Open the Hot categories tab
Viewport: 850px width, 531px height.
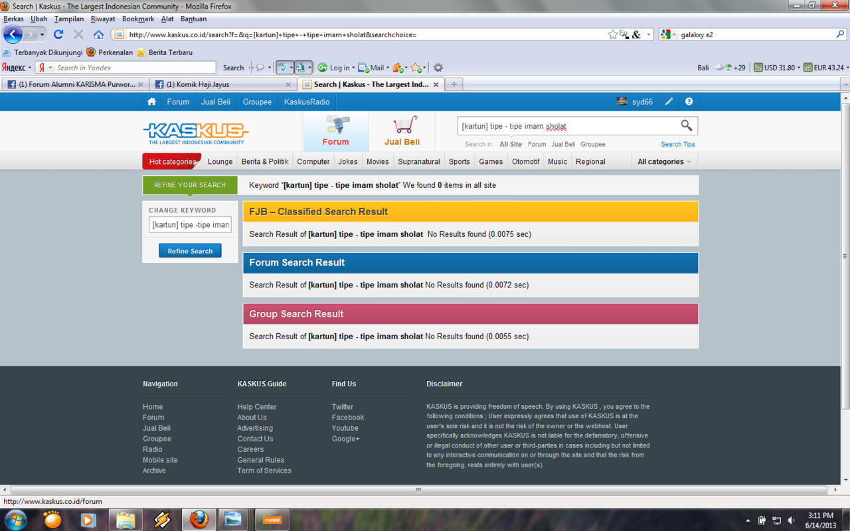click(x=172, y=161)
